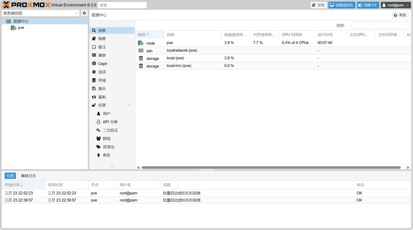This screenshot has width=413, height=230.
Task: Select task started 22:52:23
Action: [206, 193]
